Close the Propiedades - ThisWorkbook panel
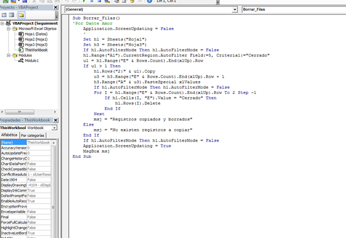 [55, 120]
